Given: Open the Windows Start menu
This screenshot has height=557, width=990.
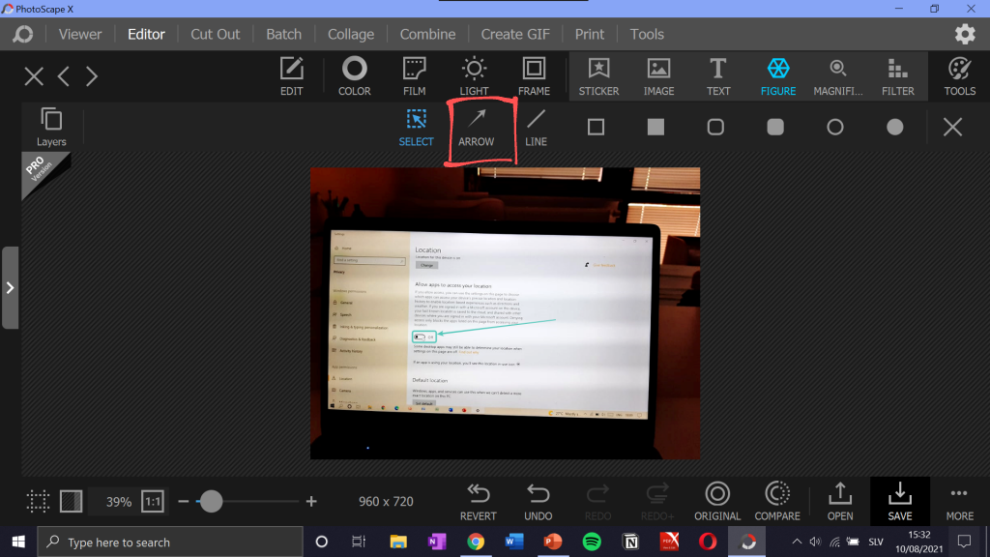Looking at the screenshot, I should point(18,542).
